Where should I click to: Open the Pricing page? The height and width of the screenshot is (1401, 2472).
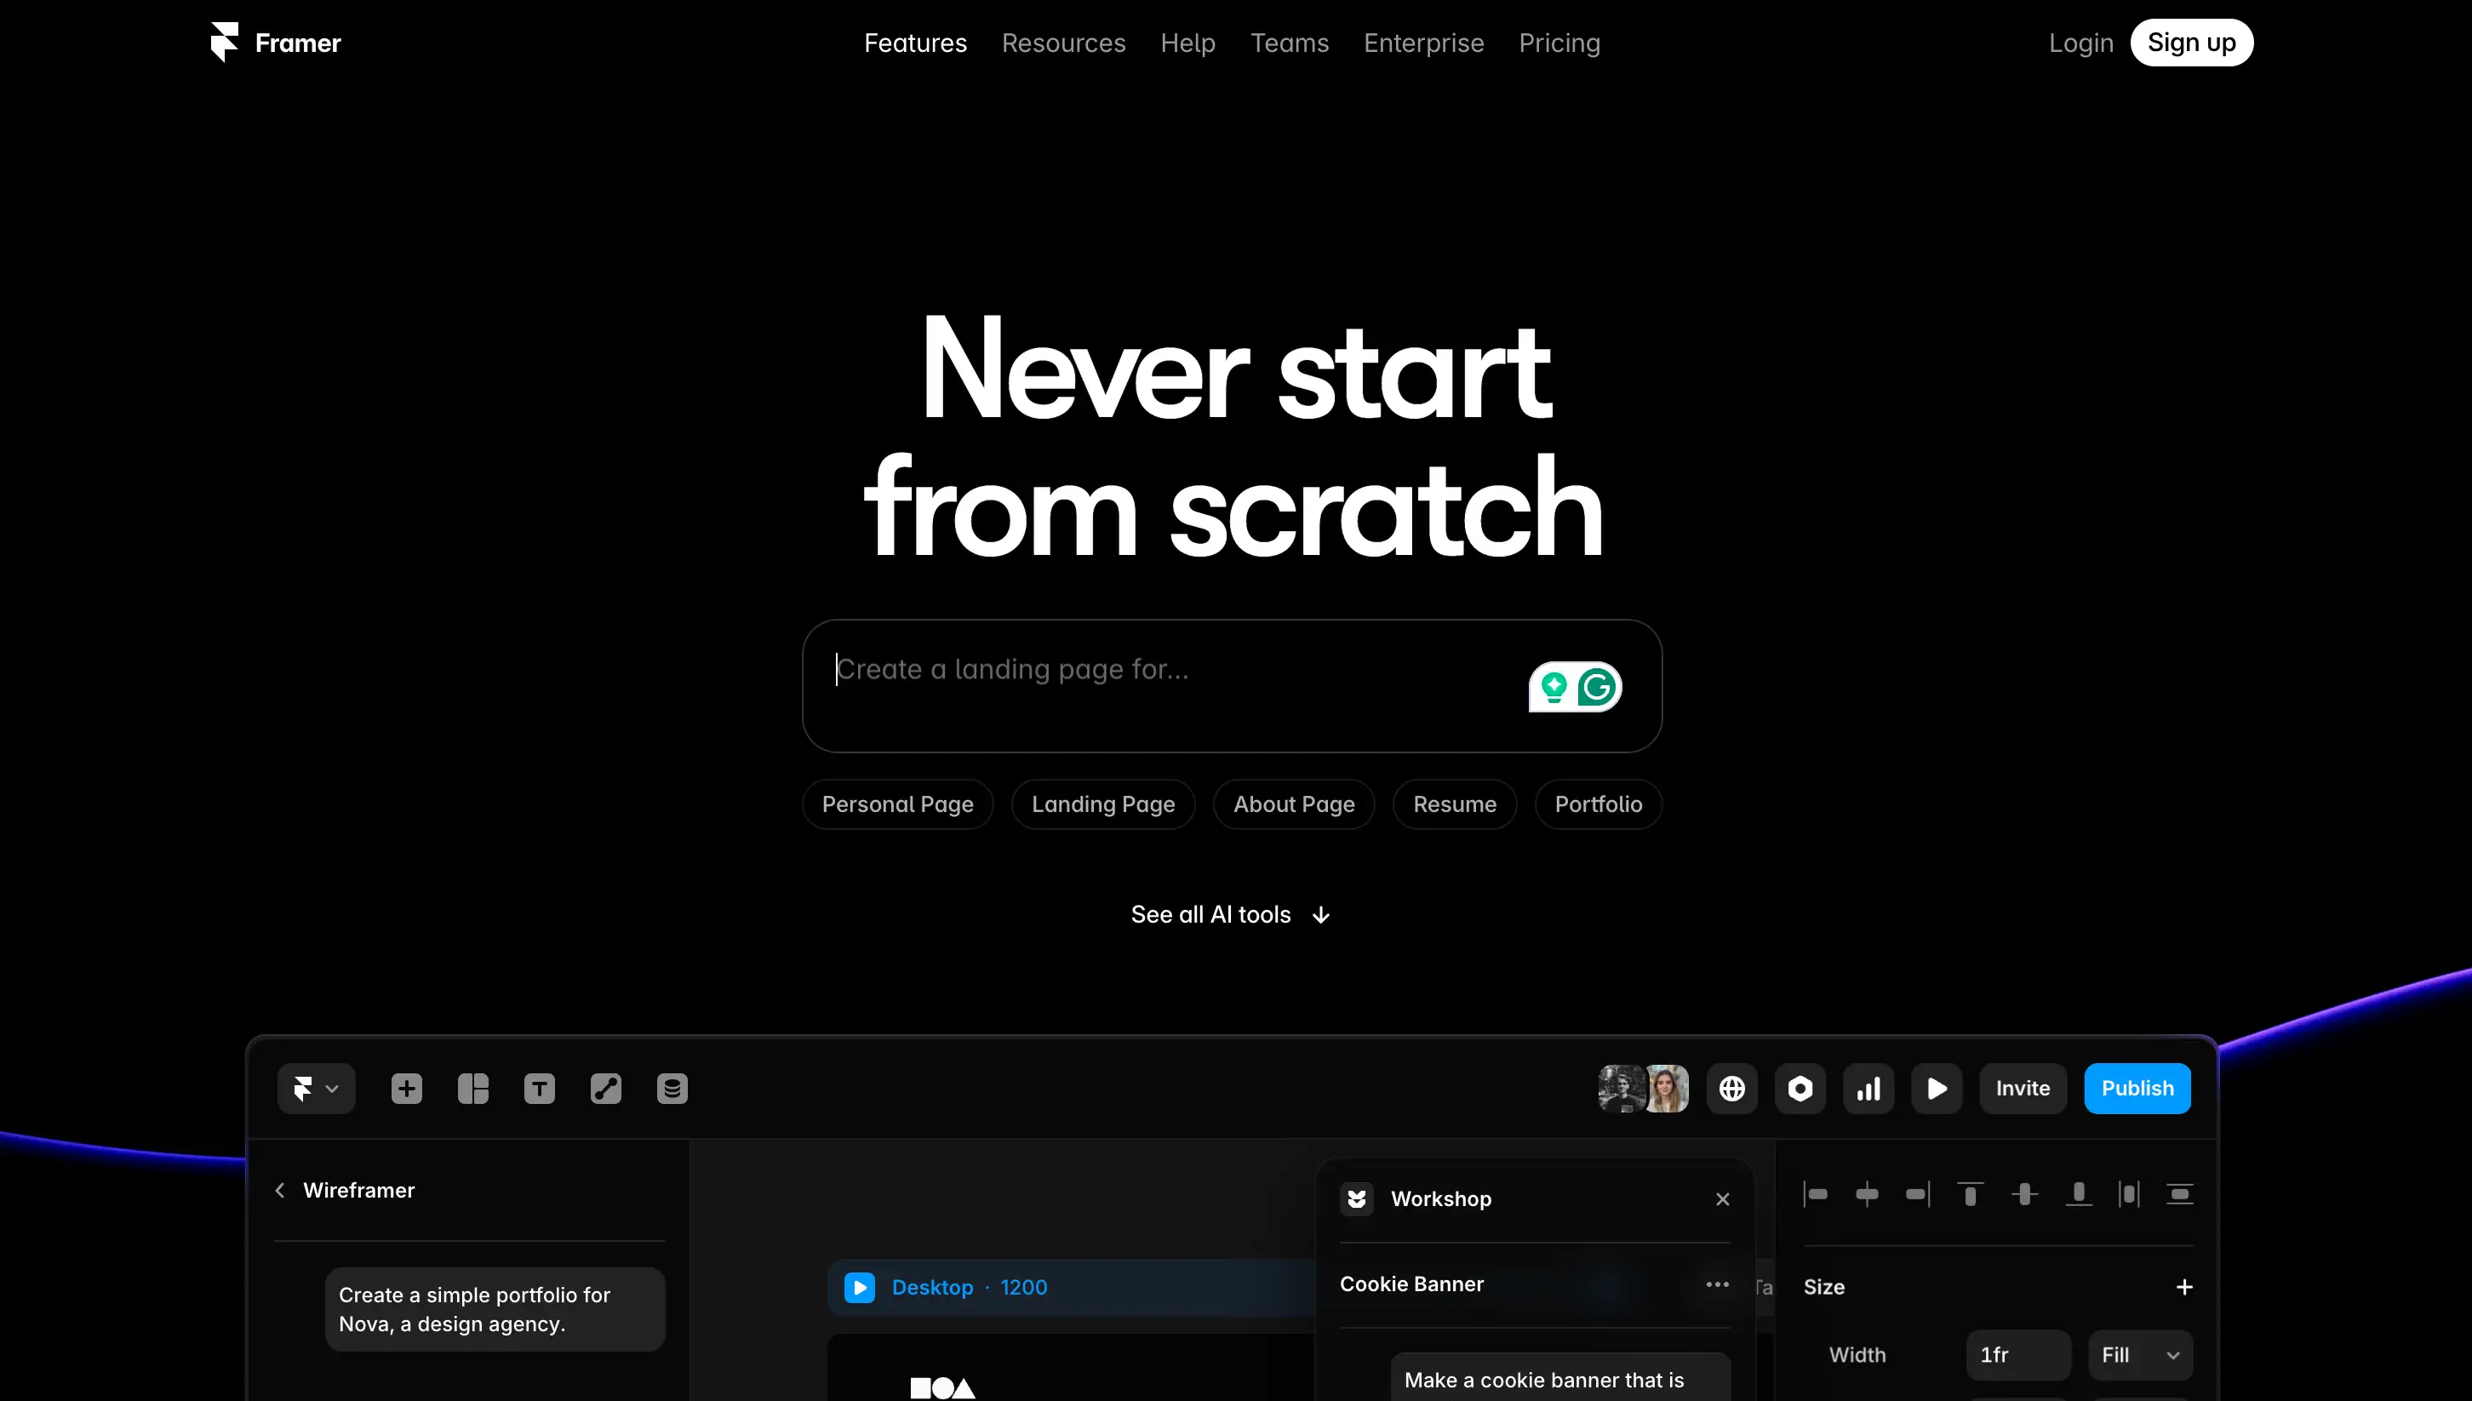[x=1559, y=43]
